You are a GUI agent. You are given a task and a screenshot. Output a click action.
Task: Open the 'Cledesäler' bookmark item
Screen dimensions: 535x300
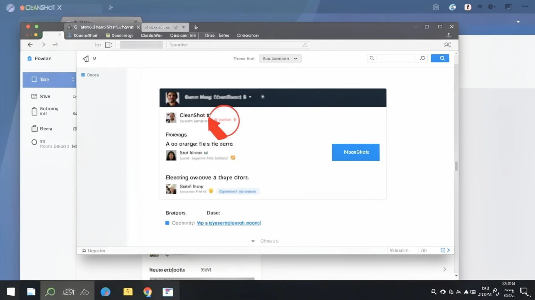pos(151,35)
